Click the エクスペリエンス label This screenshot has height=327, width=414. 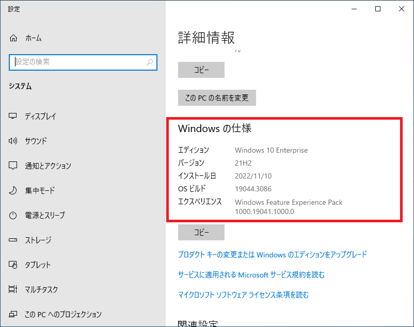pos(200,202)
